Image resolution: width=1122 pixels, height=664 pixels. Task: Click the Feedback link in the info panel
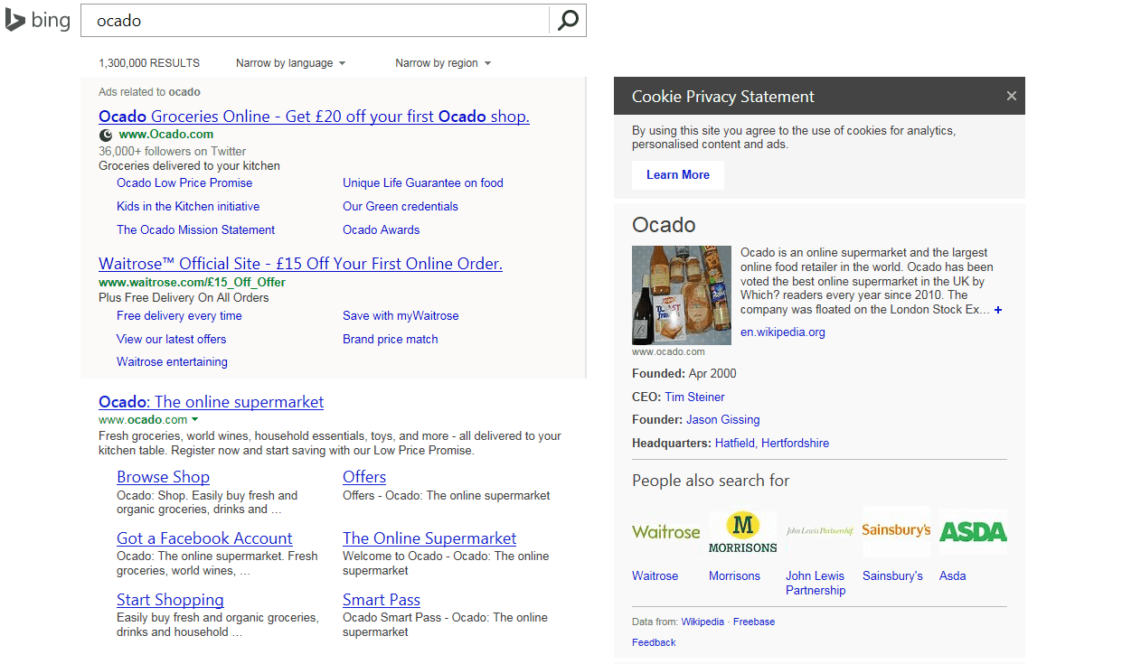coord(654,642)
